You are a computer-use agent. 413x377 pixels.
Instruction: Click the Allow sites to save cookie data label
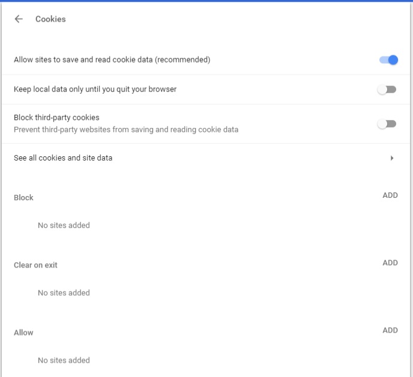pyautogui.click(x=112, y=60)
